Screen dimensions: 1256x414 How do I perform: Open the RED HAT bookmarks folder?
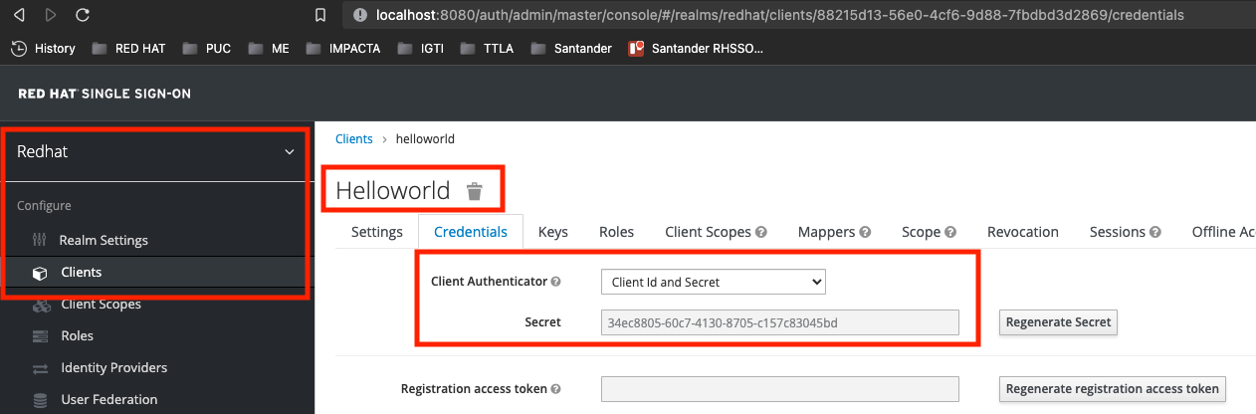point(128,48)
